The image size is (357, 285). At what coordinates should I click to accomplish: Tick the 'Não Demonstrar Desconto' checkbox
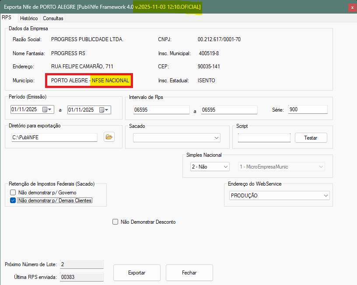click(115, 222)
